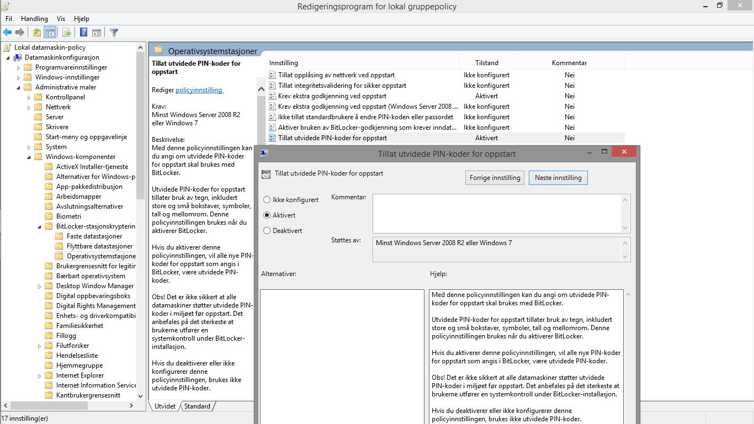The width and height of the screenshot is (754, 424).
Task: Click the Export list toolbar icon
Action: tap(66, 33)
